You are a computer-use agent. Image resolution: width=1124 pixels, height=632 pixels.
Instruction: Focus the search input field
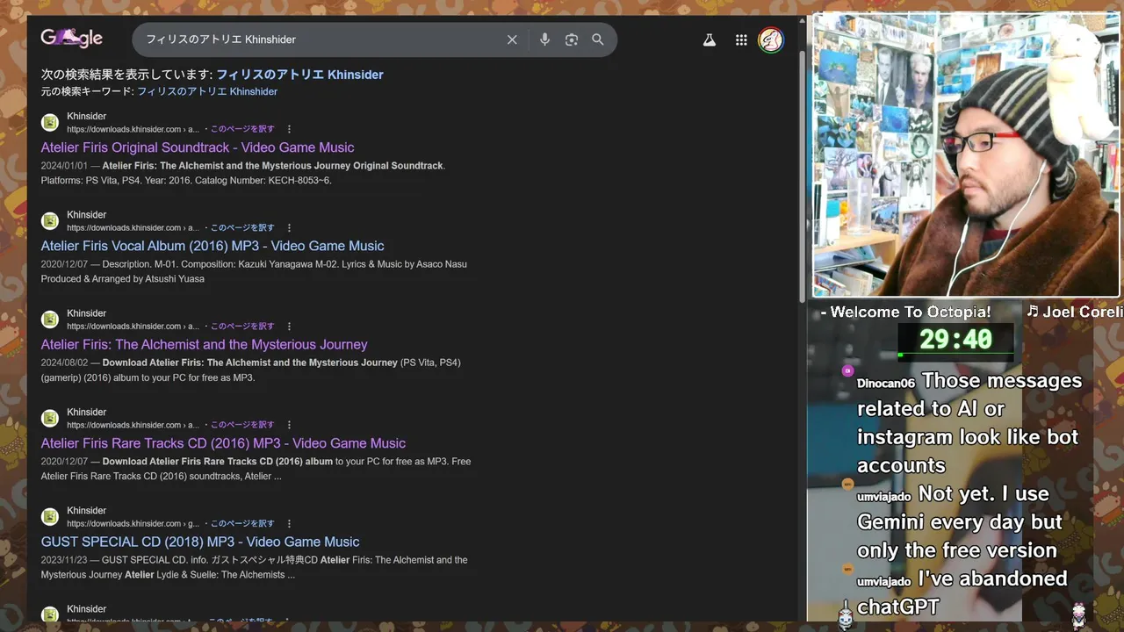(321, 39)
